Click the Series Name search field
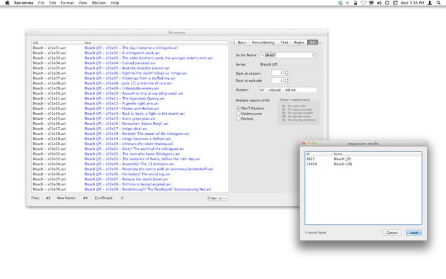The width and height of the screenshot is (446, 279). [x=288, y=55]
